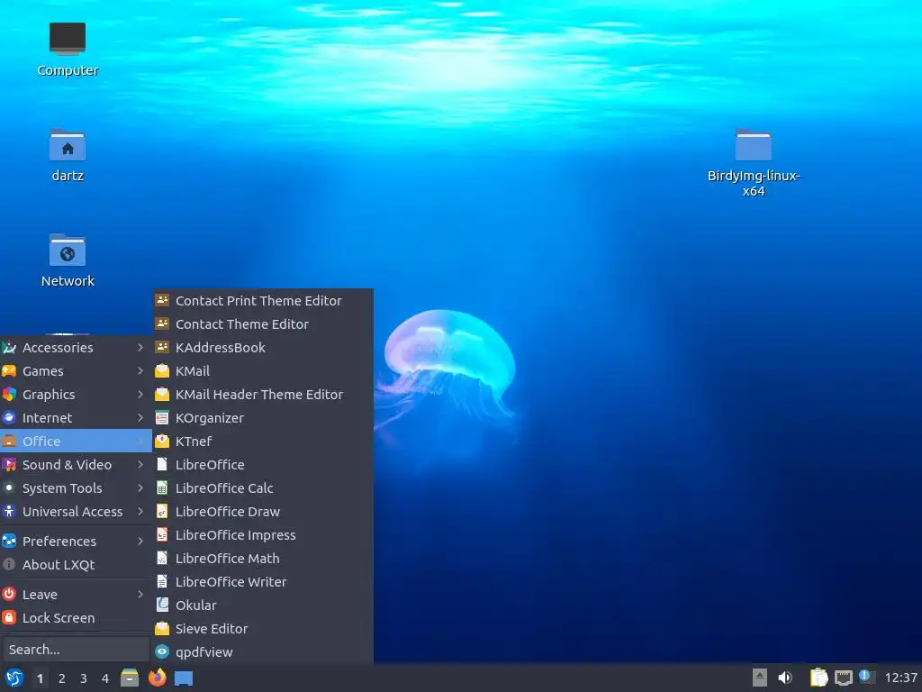Click the LibreOffice Impress icon
This screenshot has width=922, height=692.
pos(162,535)
